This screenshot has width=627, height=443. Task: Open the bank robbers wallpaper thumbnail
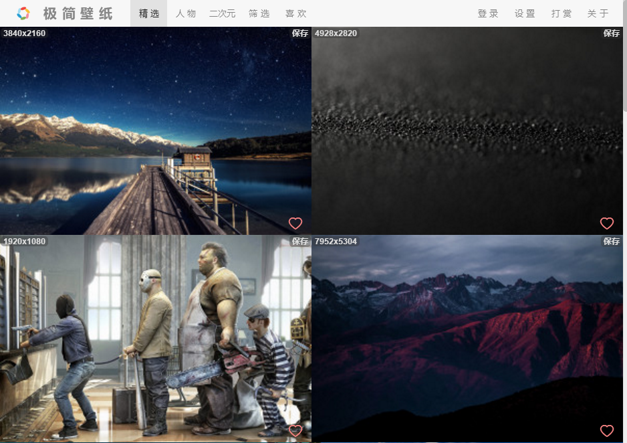[x=156, y=339]
